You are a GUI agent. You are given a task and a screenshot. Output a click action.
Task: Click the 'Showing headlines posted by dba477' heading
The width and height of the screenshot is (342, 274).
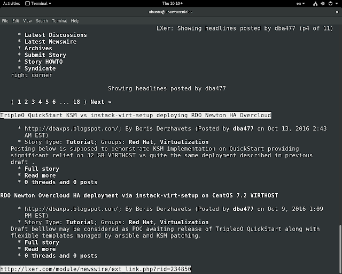pos(167,88)
